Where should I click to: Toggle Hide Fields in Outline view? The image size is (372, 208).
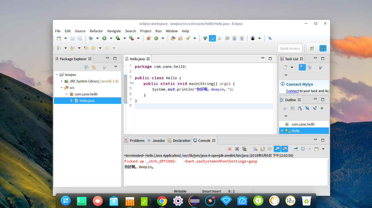(307, 108)
